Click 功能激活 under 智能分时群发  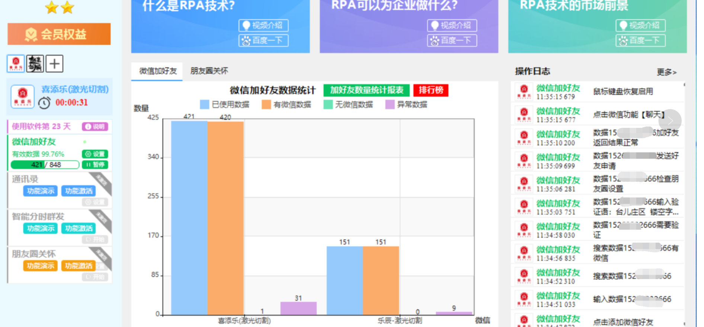79,228
